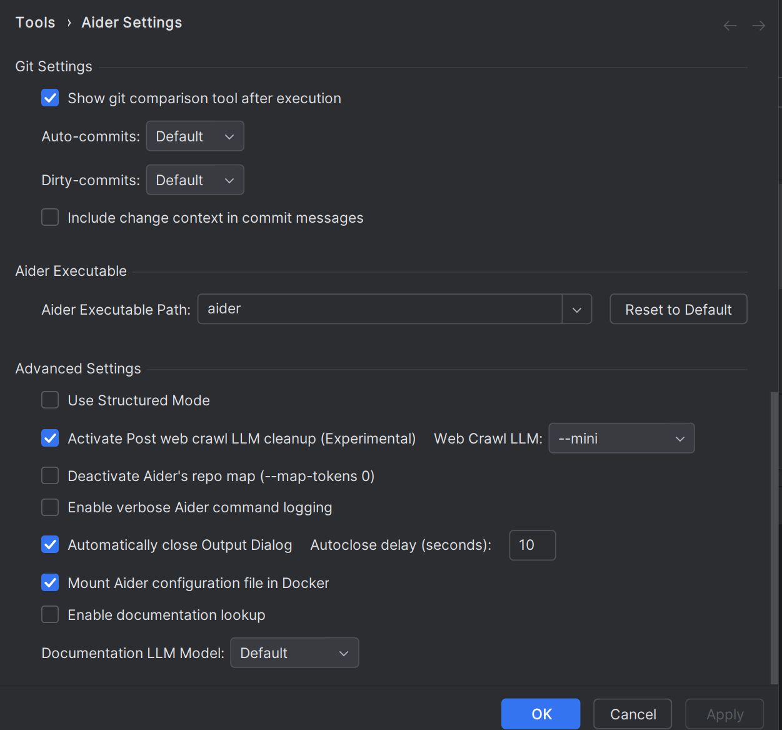Enable Include change context in commit messages
782x730 pixels.
pos(50,217)
